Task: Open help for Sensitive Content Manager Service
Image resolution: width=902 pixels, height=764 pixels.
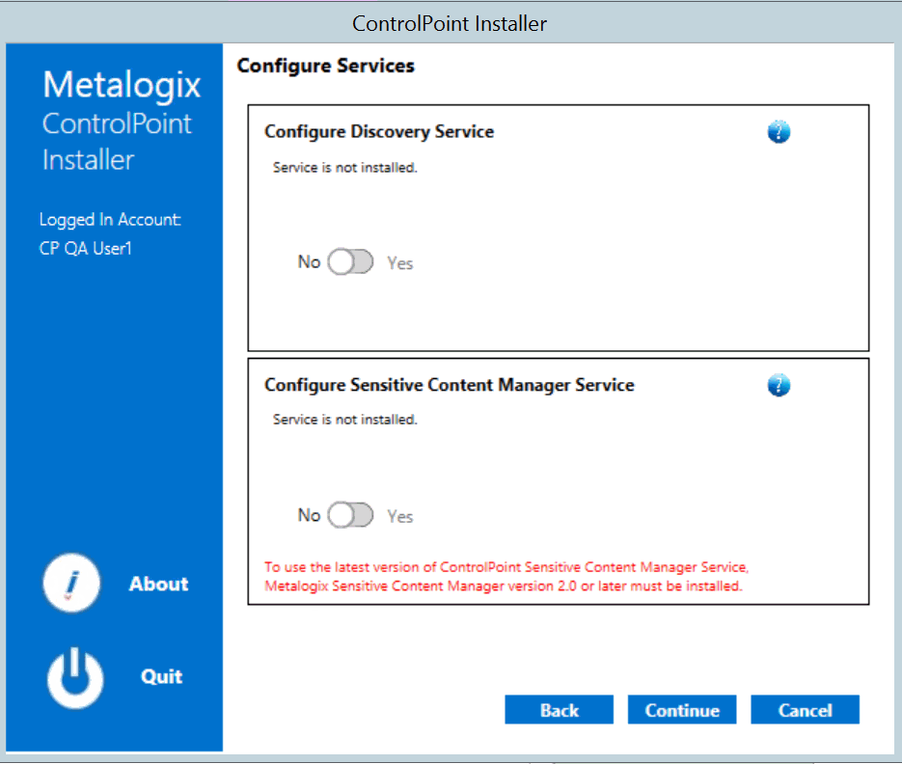Action: click(779, 385)
